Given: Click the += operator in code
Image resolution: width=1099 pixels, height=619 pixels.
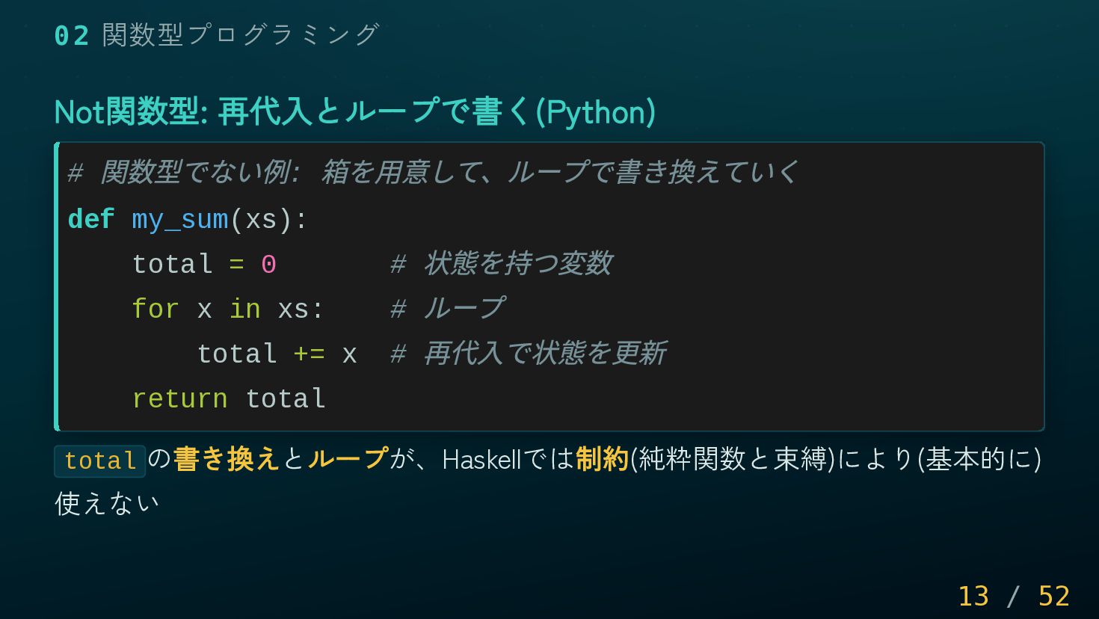Looking at the screenshot, I should (x=310, y=354).
